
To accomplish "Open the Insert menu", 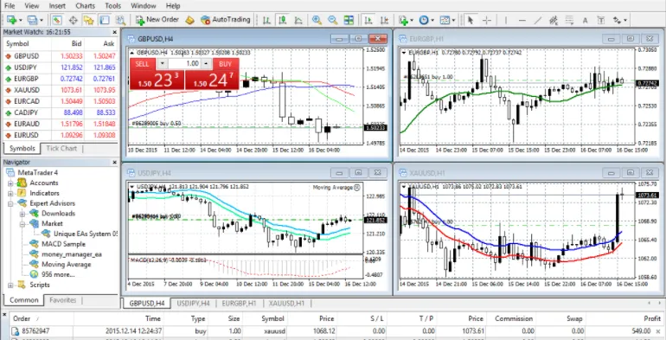I will tap(57, 6).
